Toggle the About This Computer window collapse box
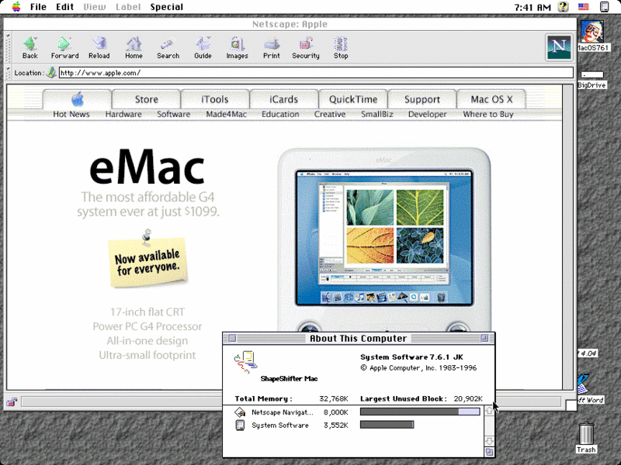The image size is (621, 465). [484, 338]
